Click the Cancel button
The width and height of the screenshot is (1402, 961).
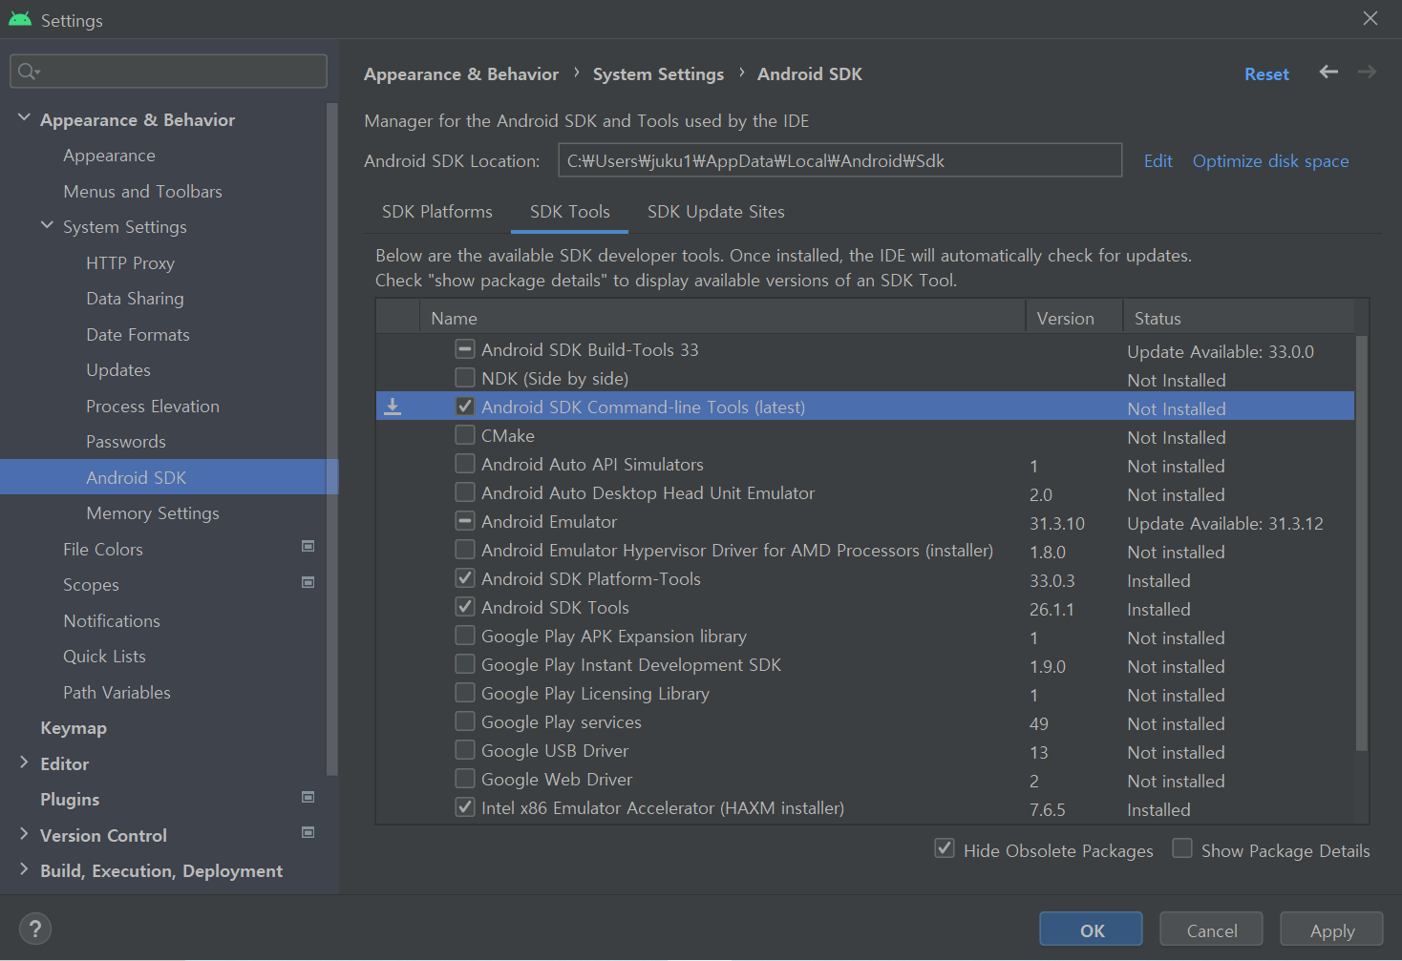pos(1211,930)
